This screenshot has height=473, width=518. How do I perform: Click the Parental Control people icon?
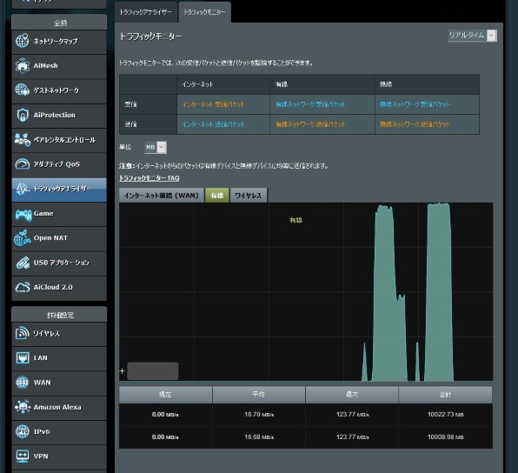click(22, 139)
